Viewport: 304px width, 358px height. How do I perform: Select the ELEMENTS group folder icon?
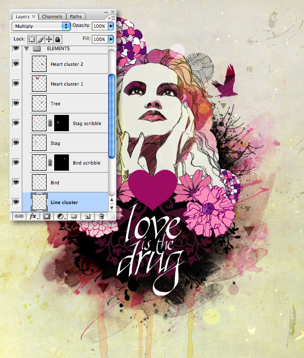point(37,49)
